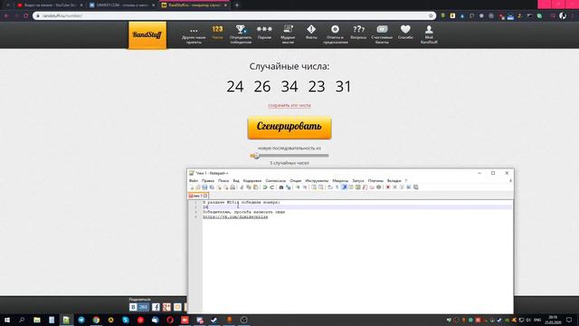Open Notepad++ 'Запуск' menu
This screenshot has width=579, height=326.
(358, 181)
